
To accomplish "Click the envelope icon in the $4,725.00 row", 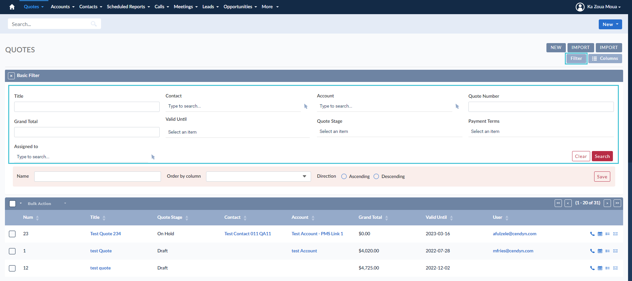I will (616, 268).
